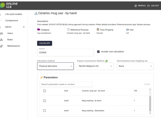Click the Calculate button

(45, 43)
